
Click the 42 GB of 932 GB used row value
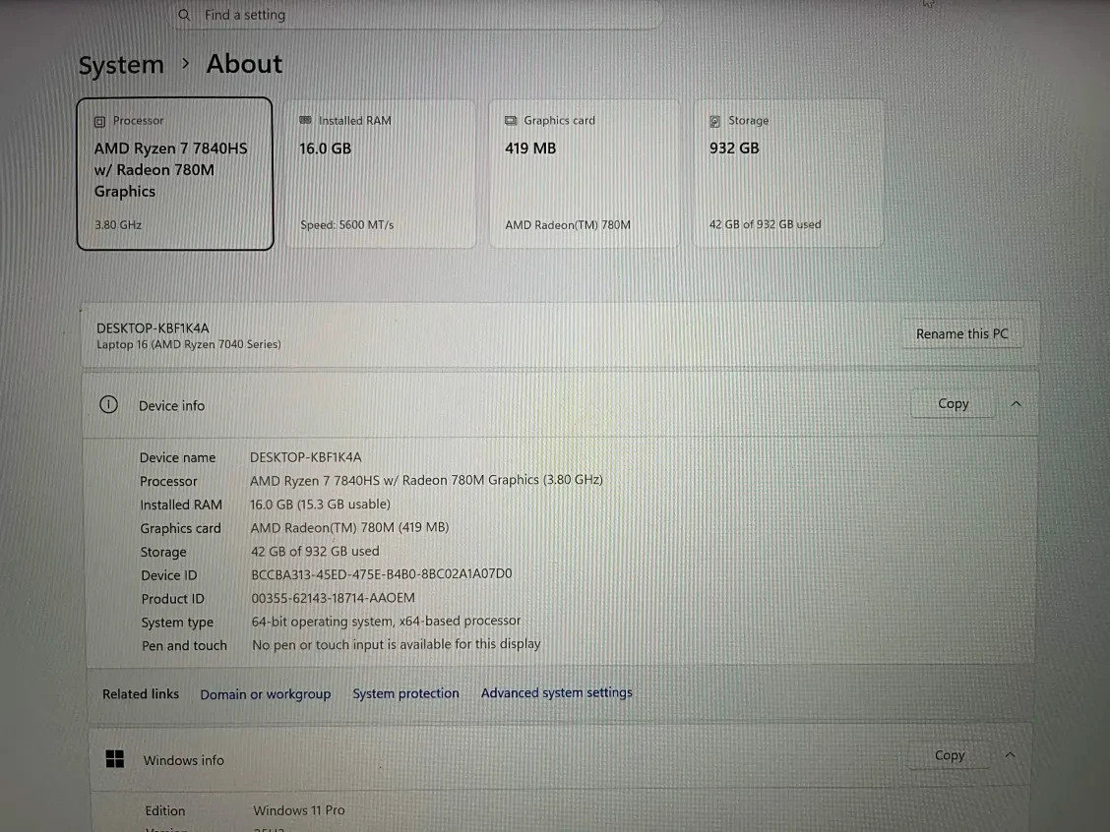coord(315,551)
